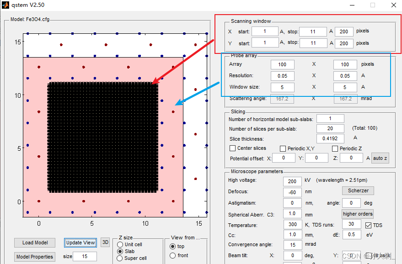
Task: Click the second Scattering angle field 167.2
Action: click(x=345, y=99)
